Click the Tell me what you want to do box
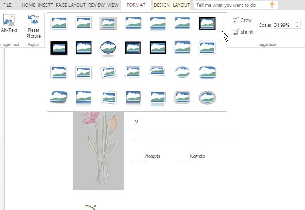This screenshot has height=210, width=305. pos(236,5)
